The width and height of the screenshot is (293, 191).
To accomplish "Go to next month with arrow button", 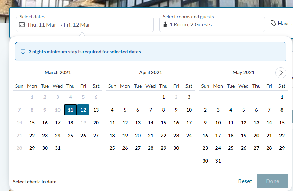I will point(281,73).
